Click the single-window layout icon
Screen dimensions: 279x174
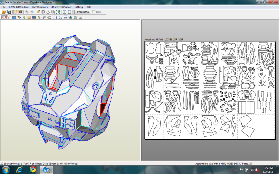click(69, 12)
